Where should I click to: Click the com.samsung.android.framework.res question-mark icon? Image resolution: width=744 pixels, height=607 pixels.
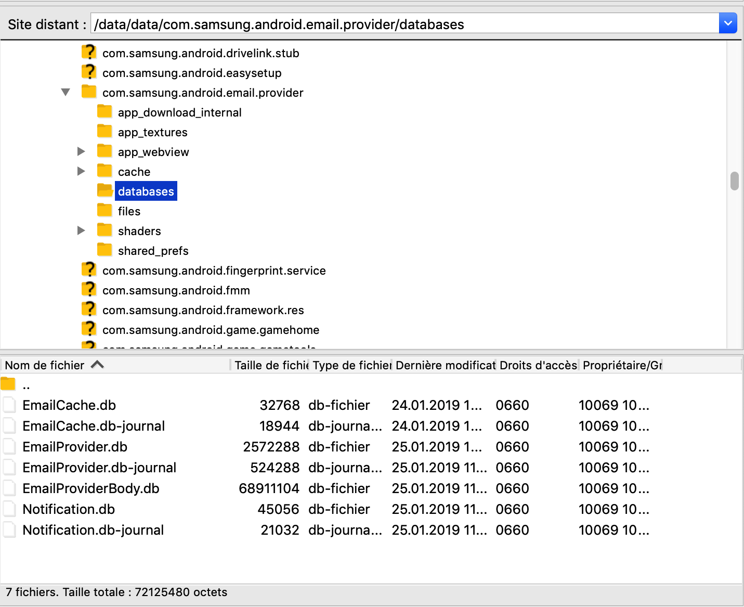pos(89,309)
